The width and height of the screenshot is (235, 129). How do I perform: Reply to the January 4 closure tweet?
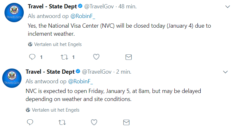click(32, 57)
